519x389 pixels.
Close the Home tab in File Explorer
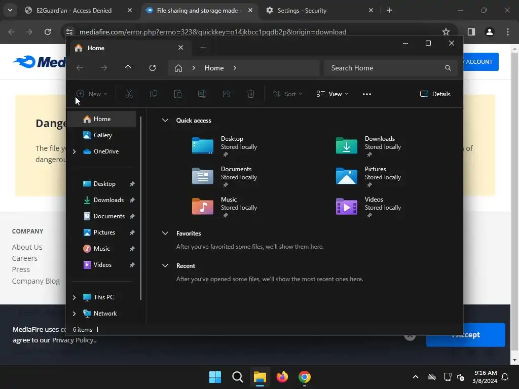point(181,48)
